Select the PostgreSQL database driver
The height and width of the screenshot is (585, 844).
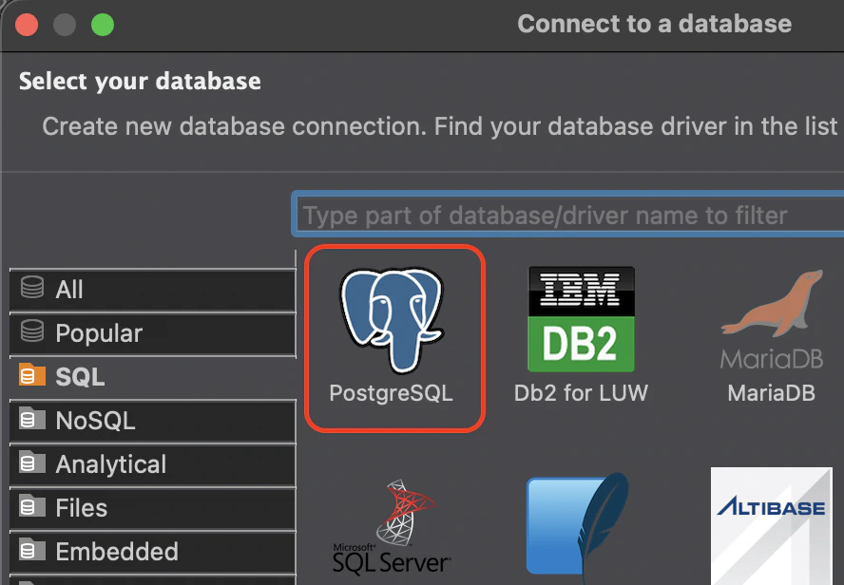pyautogui.click(x=394, y=338)
